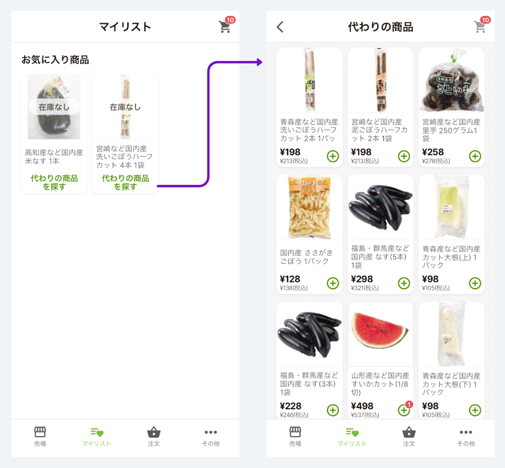
Task: Open the cart icon on マイリスト screen
Action: 225,26
